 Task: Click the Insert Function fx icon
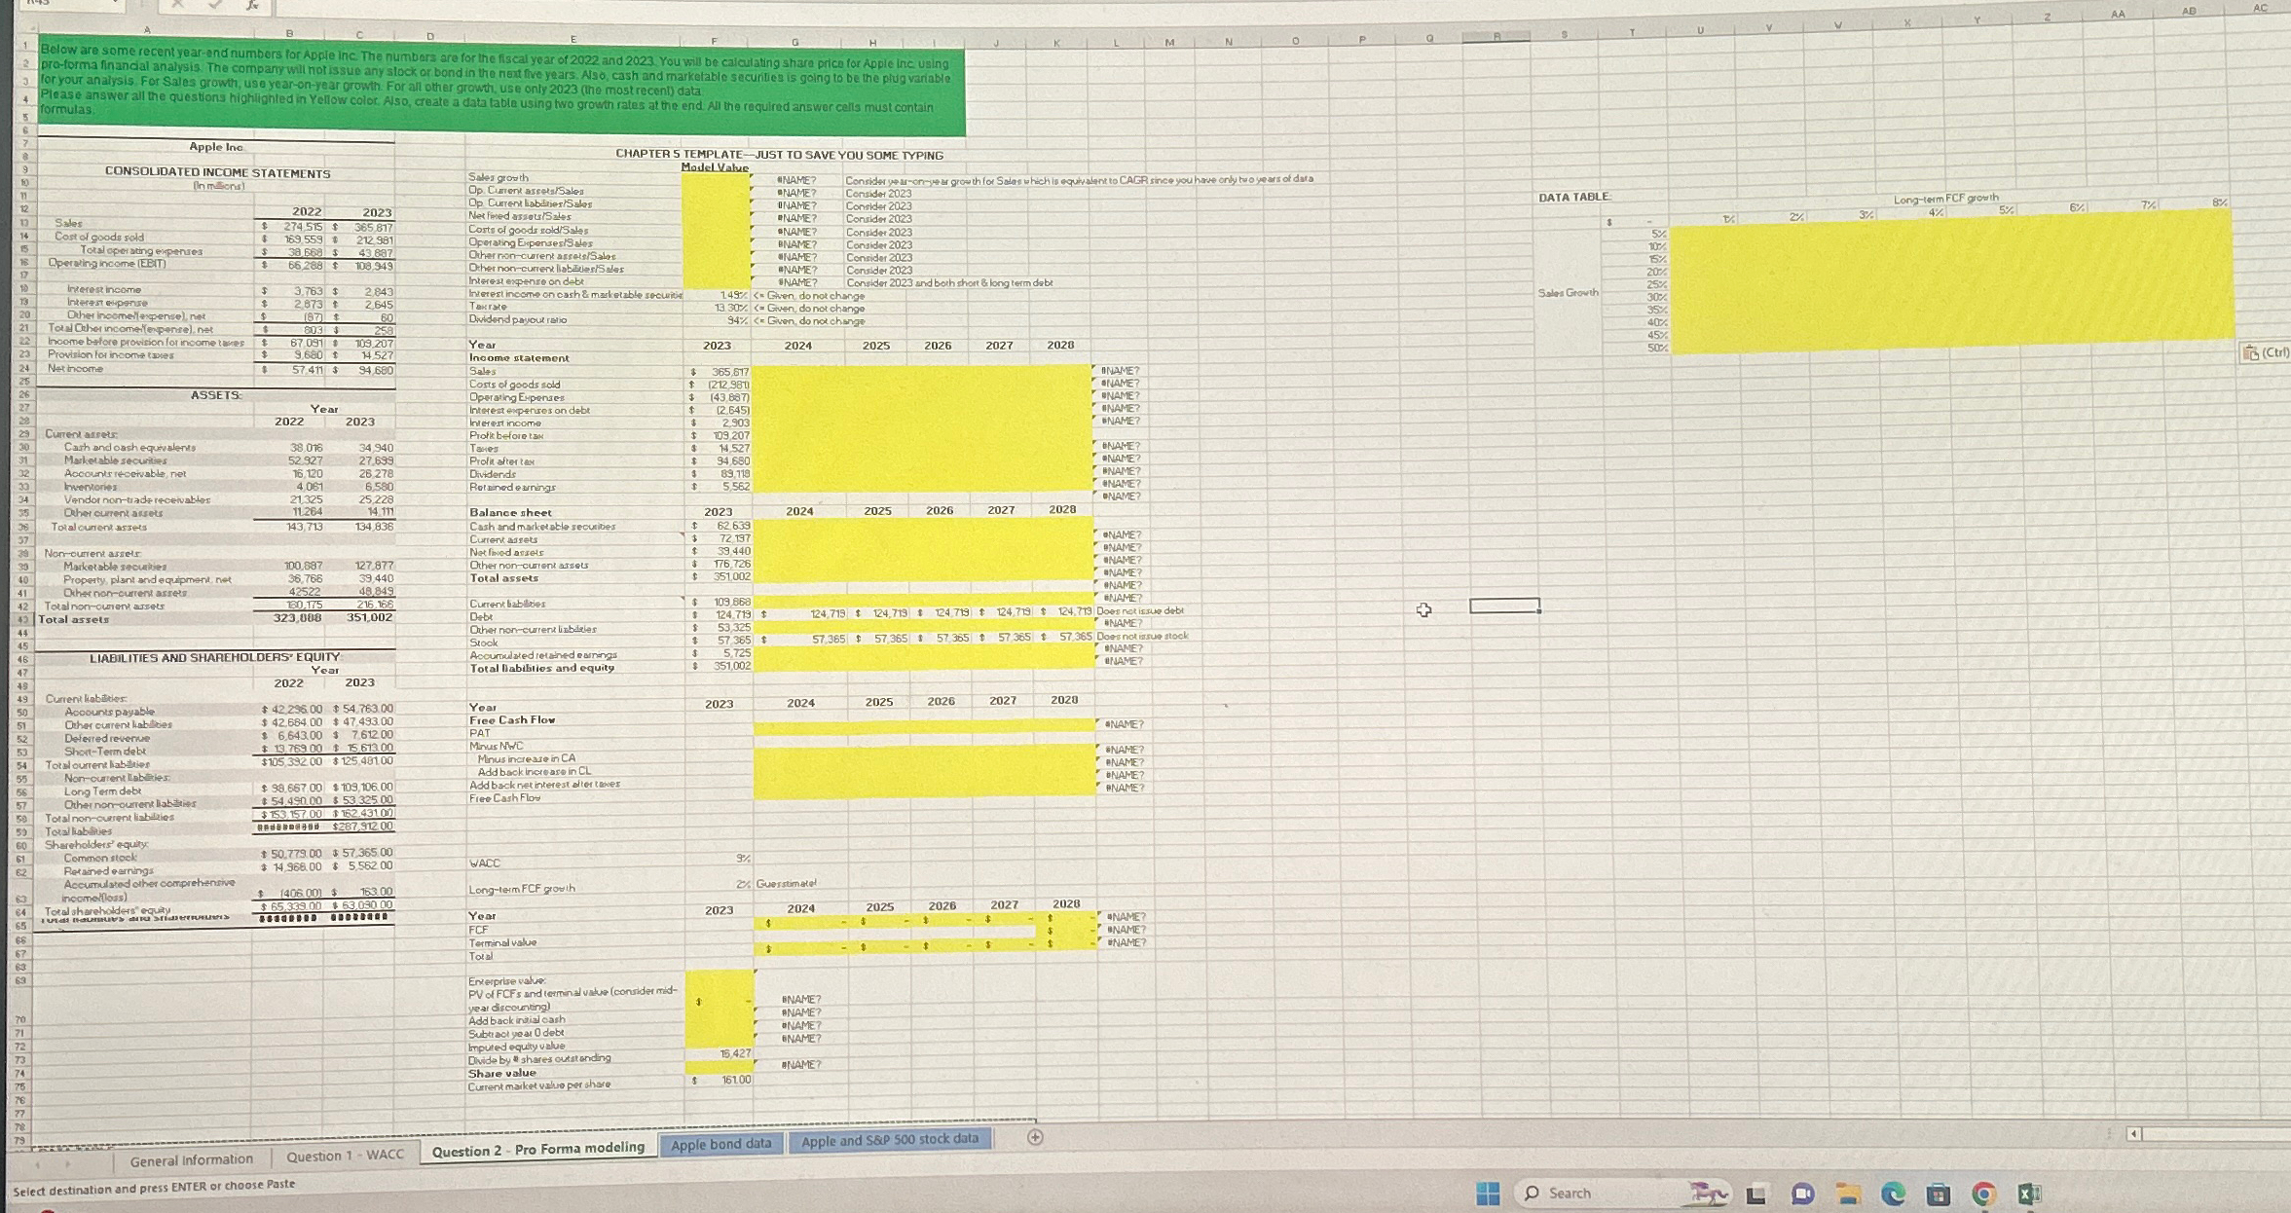(x=252, y=5)
